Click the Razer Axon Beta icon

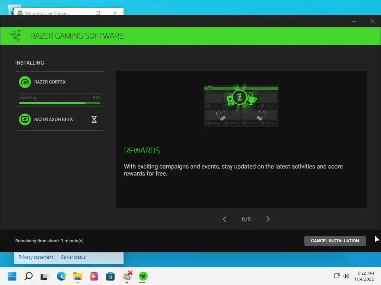pyautogui.click(x=25, y=119)
